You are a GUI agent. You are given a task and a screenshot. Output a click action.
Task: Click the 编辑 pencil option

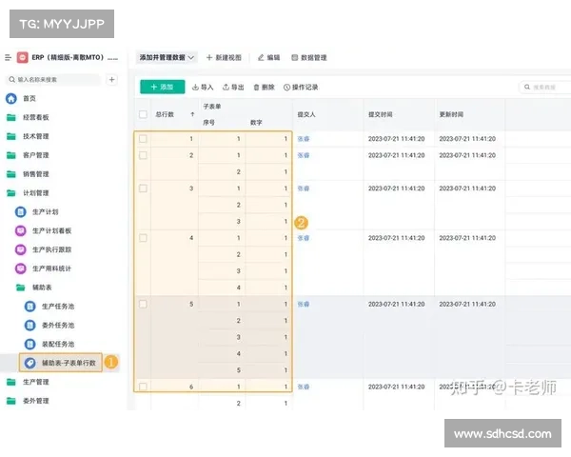(x=268, y=57)
